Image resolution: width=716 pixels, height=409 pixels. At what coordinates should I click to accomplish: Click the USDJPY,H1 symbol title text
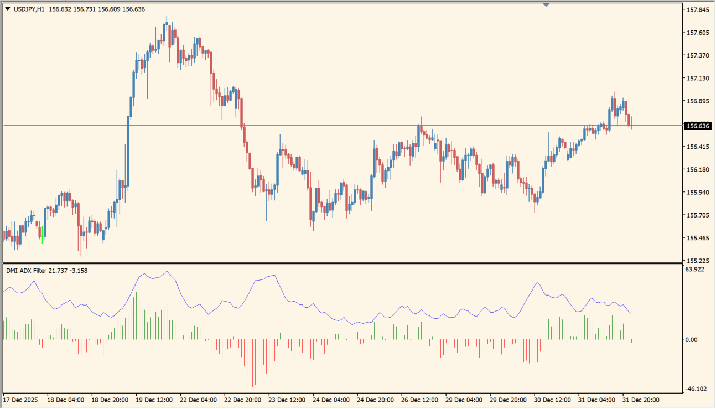pos(29,9)
